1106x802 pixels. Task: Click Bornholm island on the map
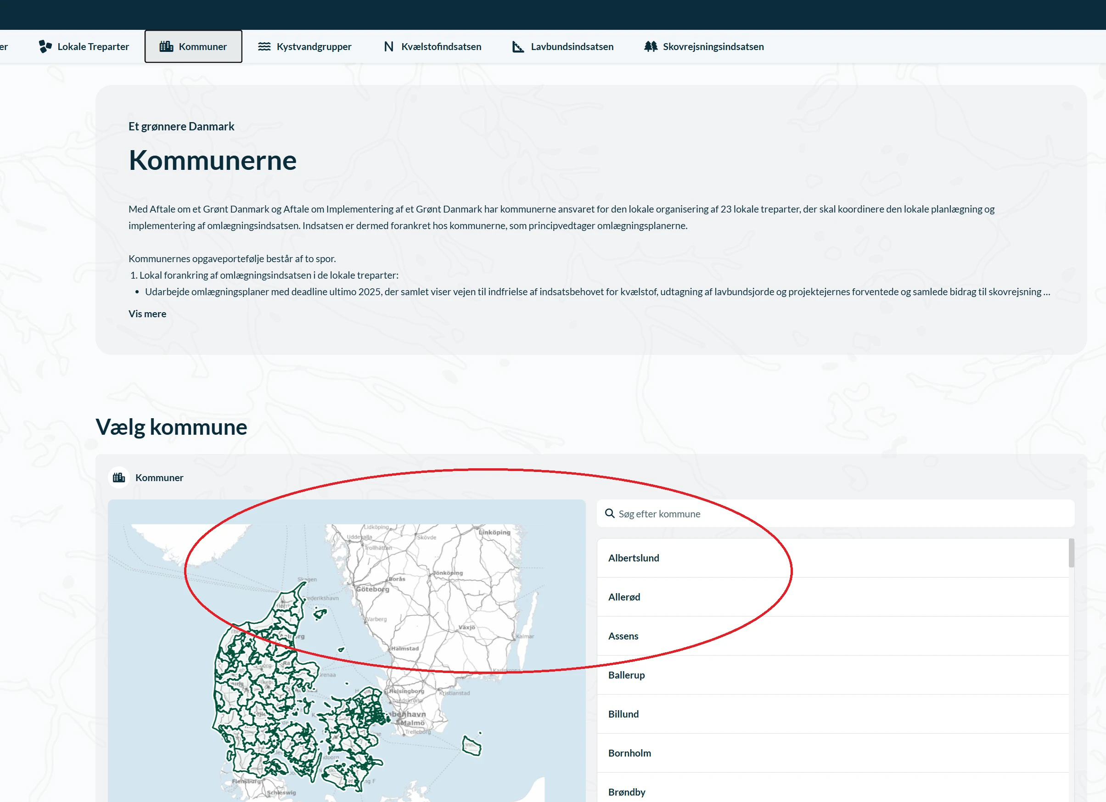click(471, 746)
